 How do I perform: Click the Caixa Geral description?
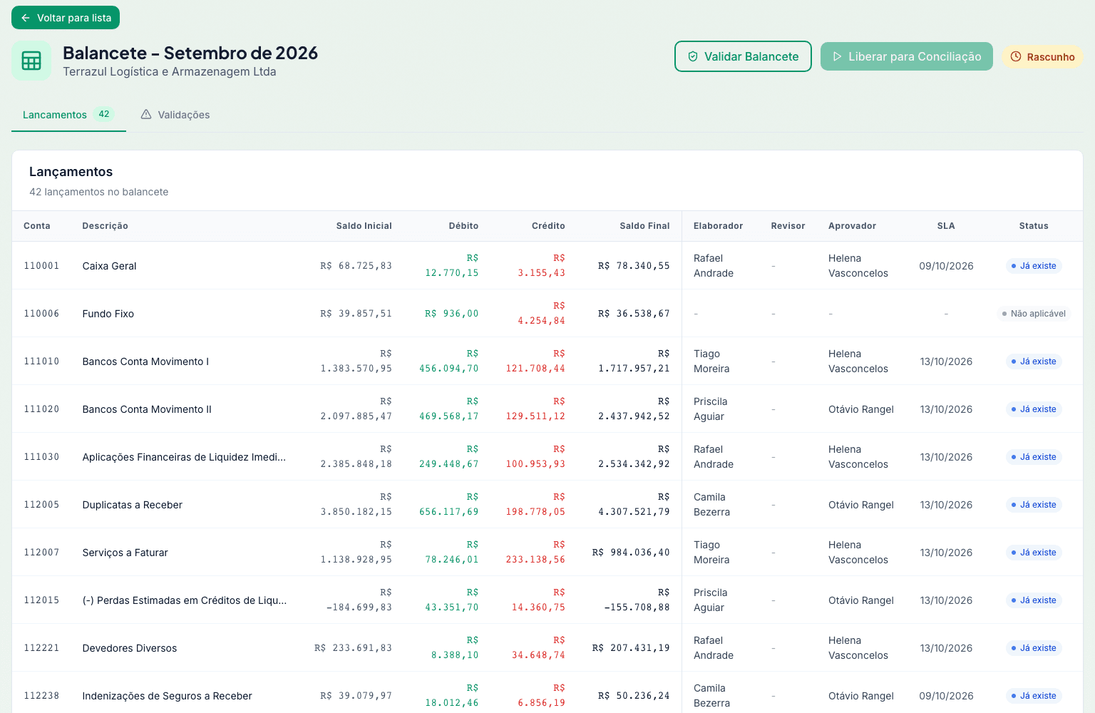point(109,266)
